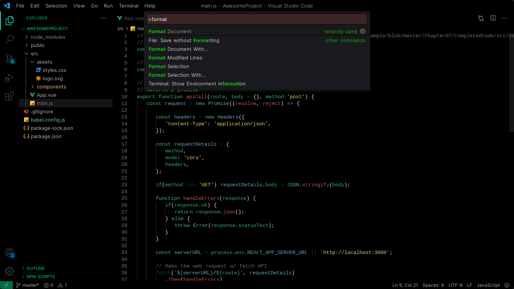Change end of line sequence LF

point(470,285)
